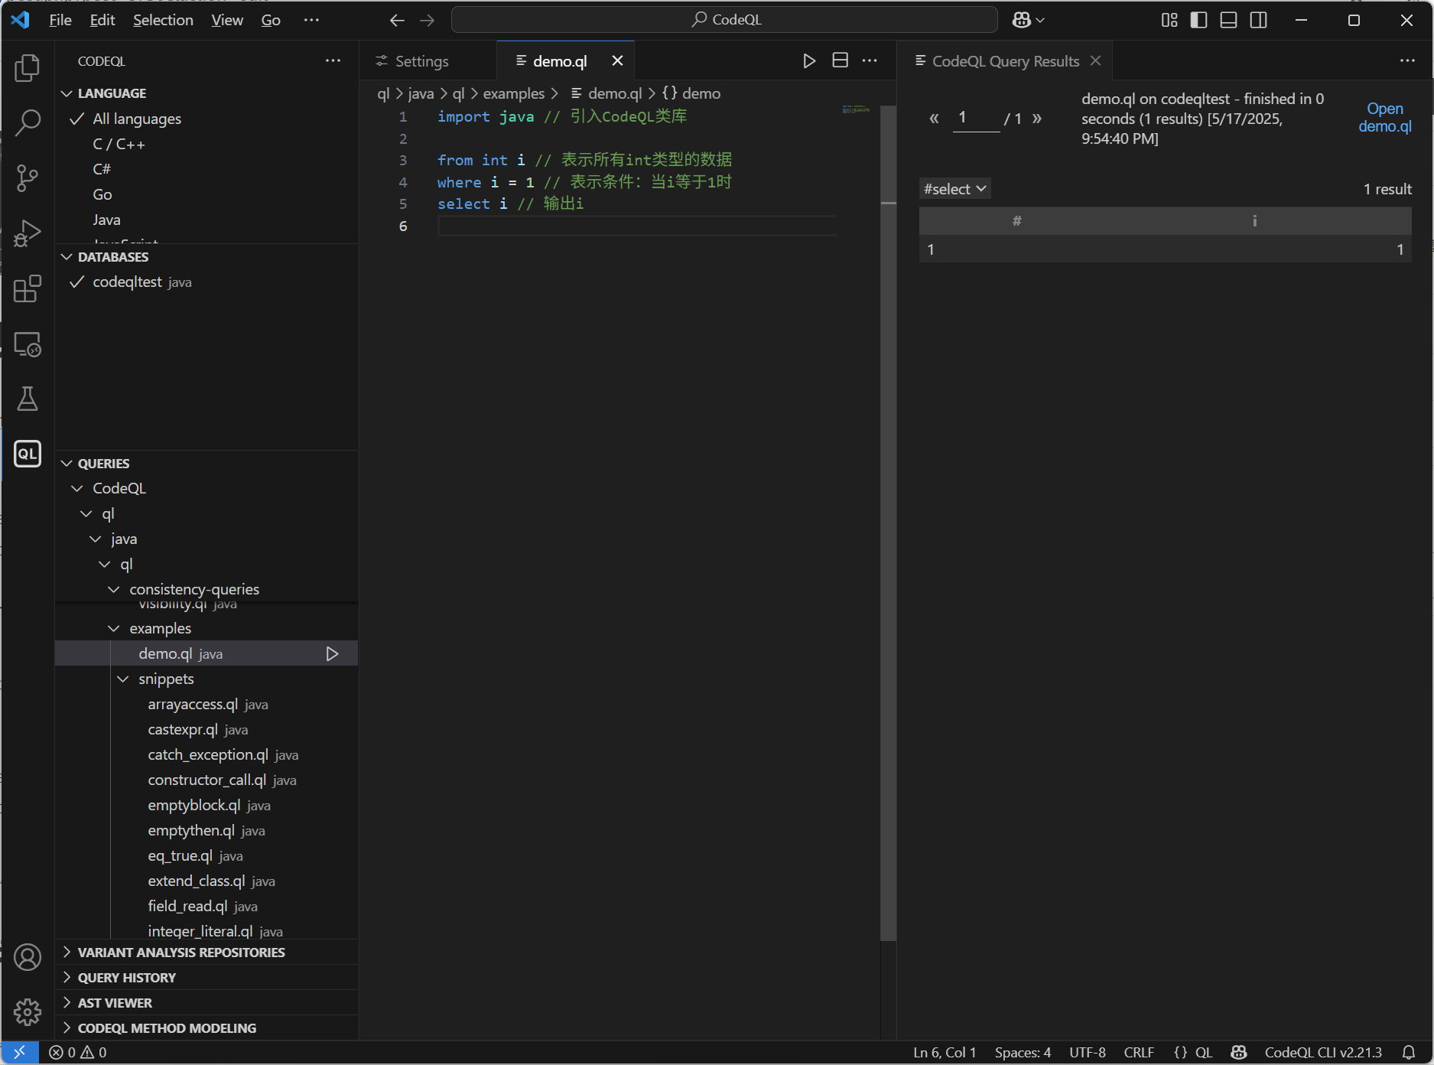This screenshot has width=1434, height=1065.
Task: Open the Testing flask view
Action: point(28,399)
